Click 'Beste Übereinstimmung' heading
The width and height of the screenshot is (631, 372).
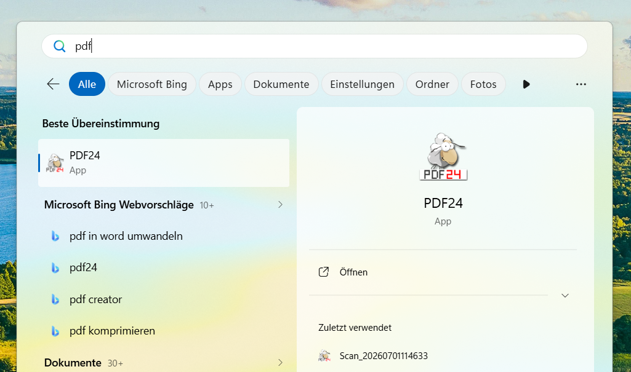[x=101, y=124]
